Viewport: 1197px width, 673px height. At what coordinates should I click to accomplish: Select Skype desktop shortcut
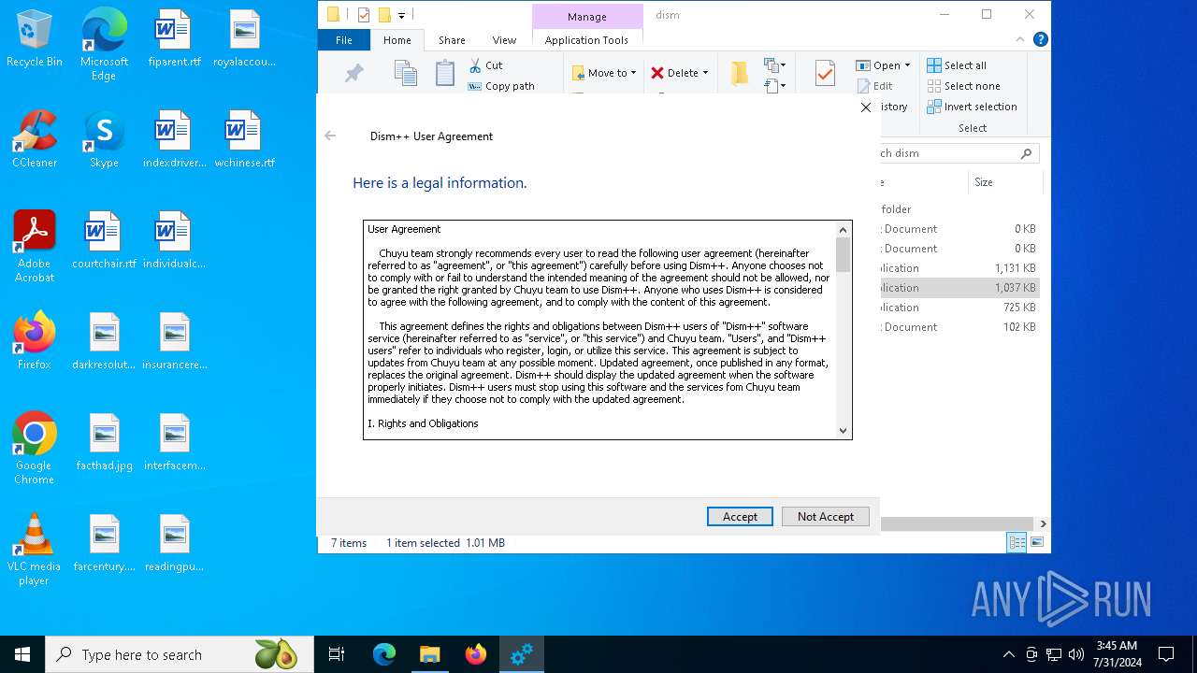click(x=104, y=139)
